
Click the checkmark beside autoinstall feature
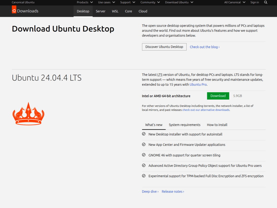click(x=144, y=134)
